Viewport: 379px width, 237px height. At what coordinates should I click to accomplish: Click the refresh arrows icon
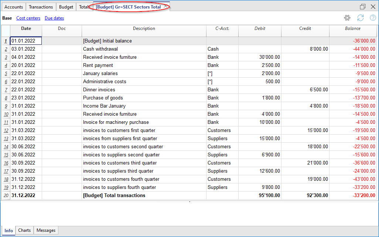pyautogui.click(x=360, y=18)
